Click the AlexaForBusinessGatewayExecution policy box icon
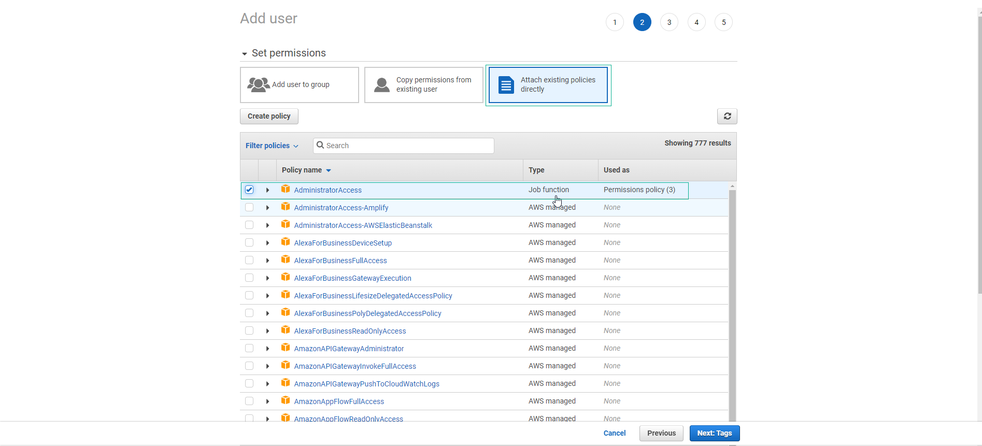 pos(286,277)
